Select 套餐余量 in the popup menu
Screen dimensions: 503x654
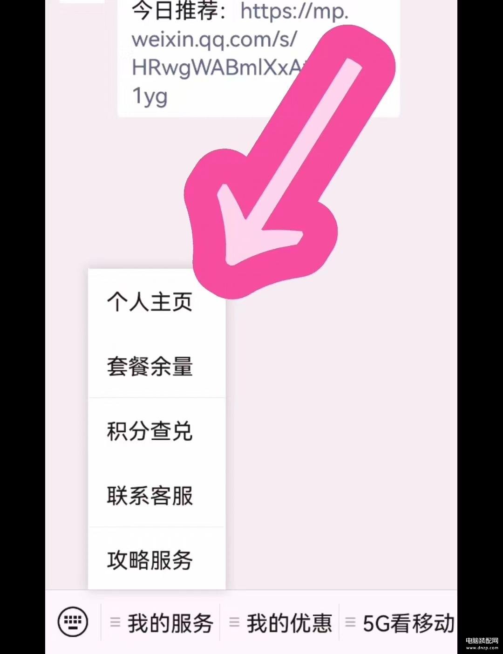click(x=156, y=366)
